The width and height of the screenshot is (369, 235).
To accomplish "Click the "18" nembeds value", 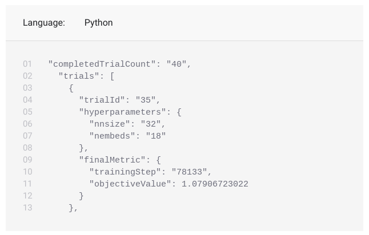I will click(x=156, y=136).
